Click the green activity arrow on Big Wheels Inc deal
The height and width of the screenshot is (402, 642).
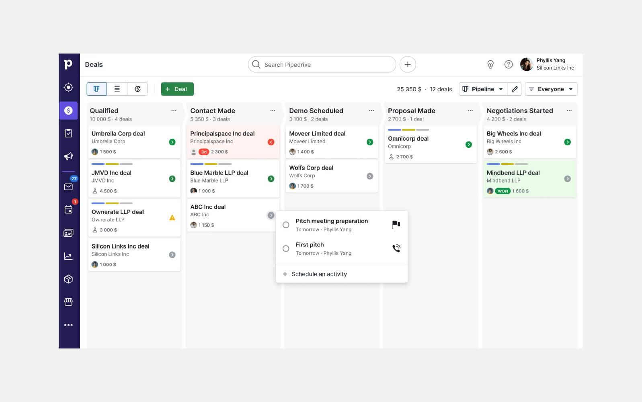[x=568, y=142]
